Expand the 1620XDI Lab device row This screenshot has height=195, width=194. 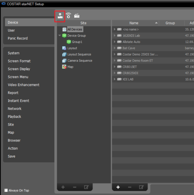tap(115, 35)
